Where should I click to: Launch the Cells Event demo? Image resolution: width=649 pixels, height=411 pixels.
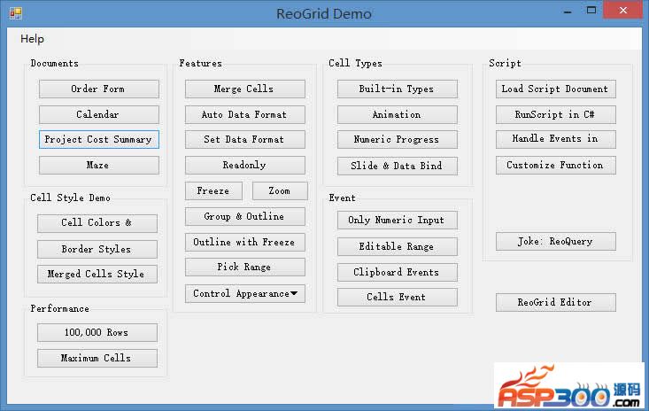tap(398, 298)
